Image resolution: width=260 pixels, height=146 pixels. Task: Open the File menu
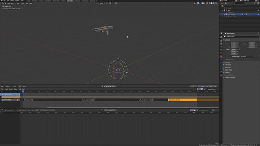coord(4,1)
